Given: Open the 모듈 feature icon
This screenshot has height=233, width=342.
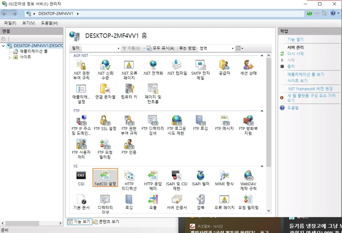Looking at the screenshot, I should pyautogui.click(x=153, y=202).
